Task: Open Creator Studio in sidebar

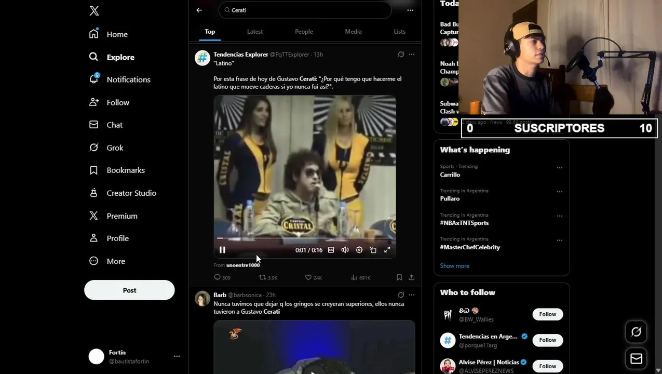Action: (123, 193)
